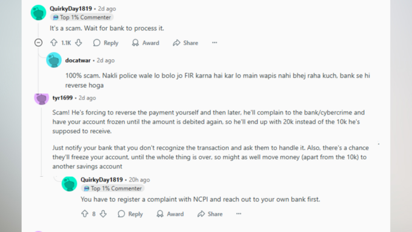The image size is (412, 232).
Task: Share the top comment with 1.1K votes
Action: [185, 43]
